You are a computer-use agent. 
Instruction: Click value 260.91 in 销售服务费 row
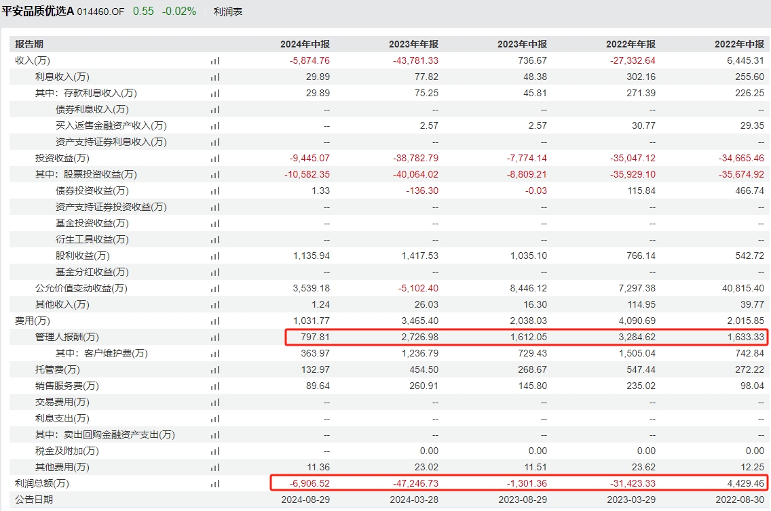424,386
